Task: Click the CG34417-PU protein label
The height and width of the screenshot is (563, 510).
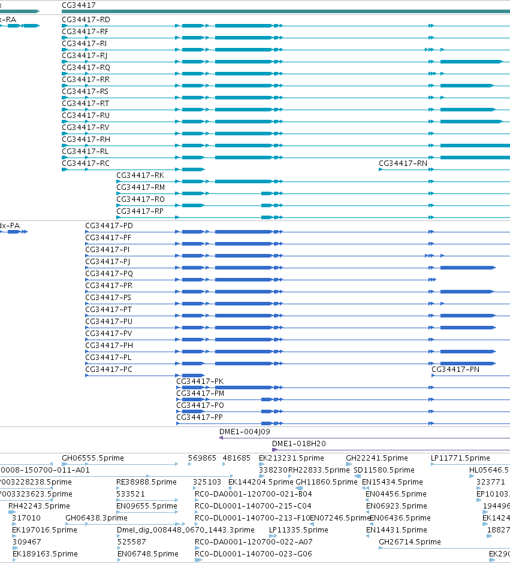Action: tap(109, 322)
